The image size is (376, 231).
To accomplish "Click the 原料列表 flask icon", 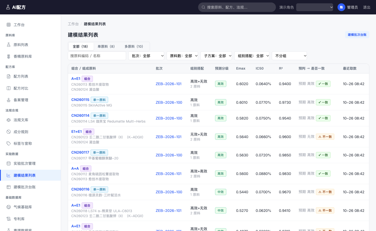I will click(x=9, y=45).
